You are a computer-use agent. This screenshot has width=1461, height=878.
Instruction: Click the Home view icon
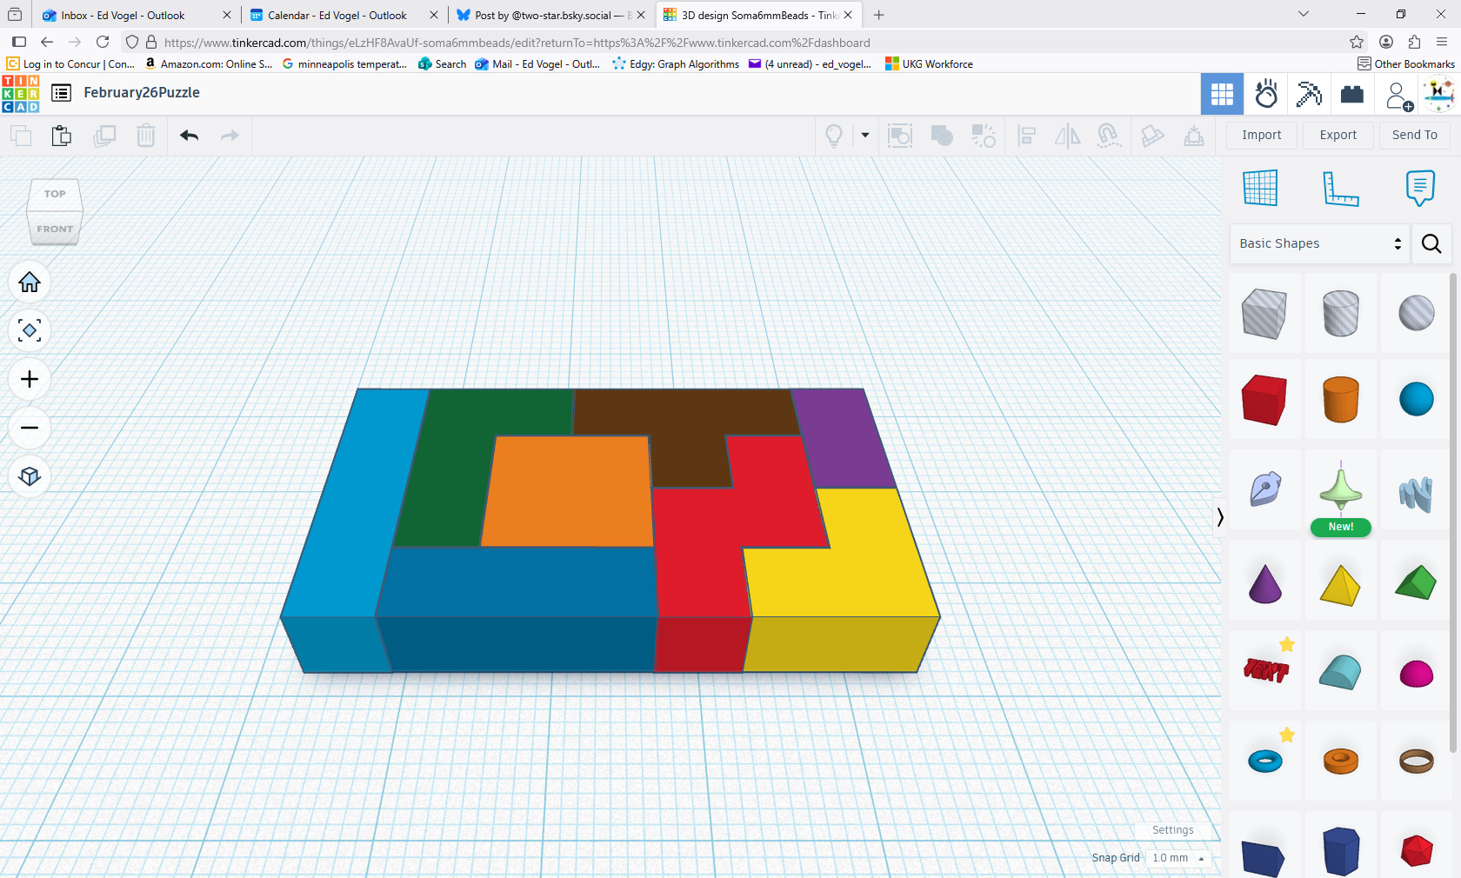30,283
